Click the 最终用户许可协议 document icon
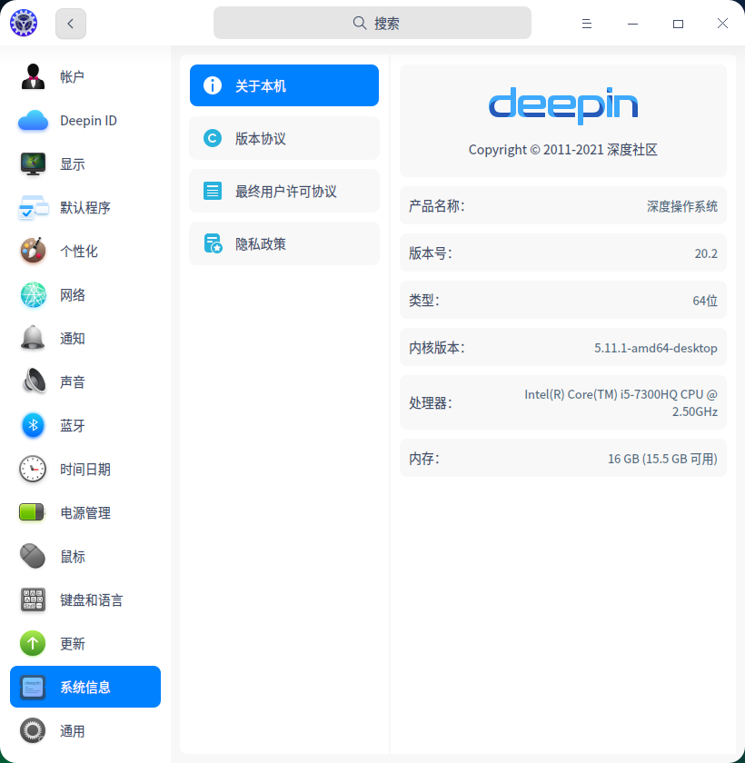The height and width of the screenshot is (763, 745). coord(213,191)
